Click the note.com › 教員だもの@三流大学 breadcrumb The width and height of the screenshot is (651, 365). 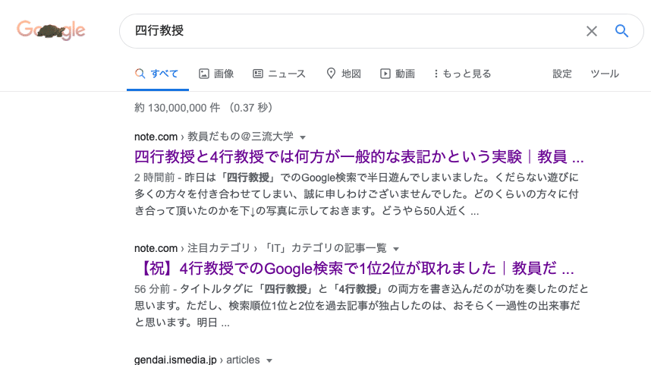click(214, 137)
